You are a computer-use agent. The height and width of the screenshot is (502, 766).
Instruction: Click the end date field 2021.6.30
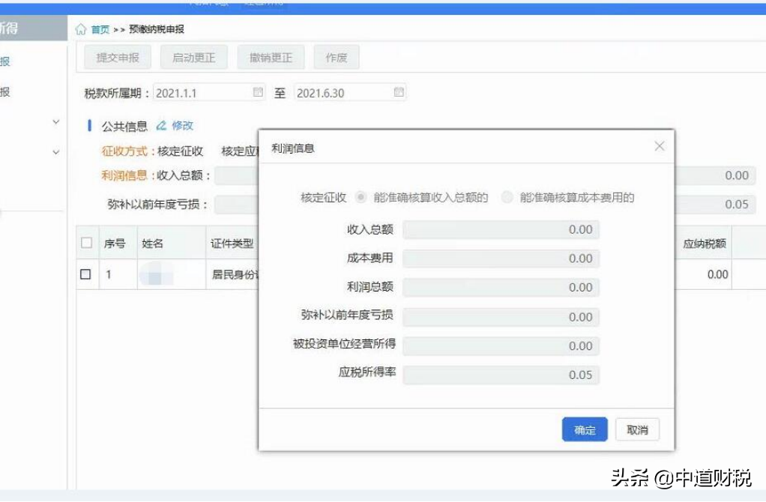click(350, 92)
